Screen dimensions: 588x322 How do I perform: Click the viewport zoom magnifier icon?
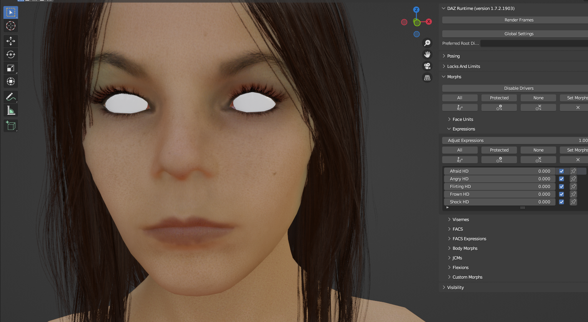[x=427, y=43]
